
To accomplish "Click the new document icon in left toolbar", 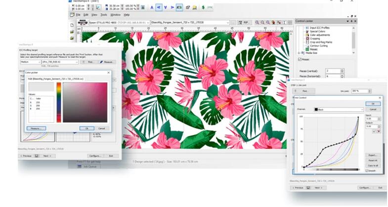I will click(x=72, y=25).
